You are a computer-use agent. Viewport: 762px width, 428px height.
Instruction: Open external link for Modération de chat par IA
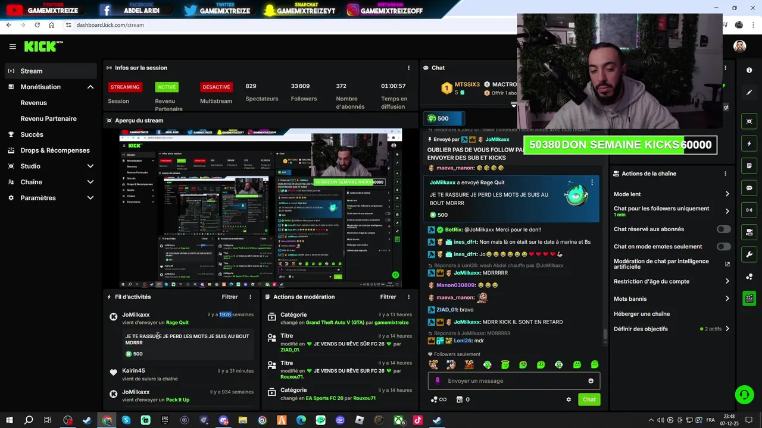727,264
